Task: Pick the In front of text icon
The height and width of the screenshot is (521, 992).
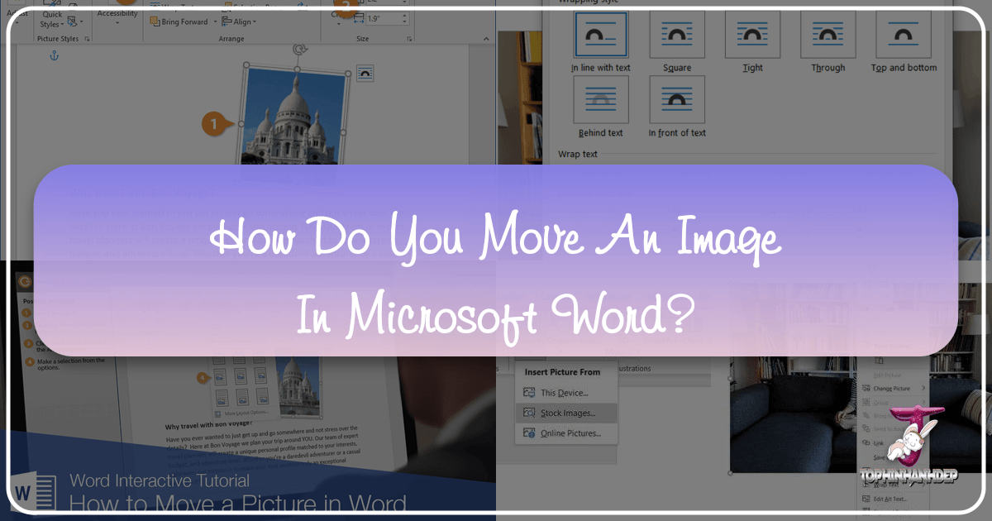Action: pos(676,101)
